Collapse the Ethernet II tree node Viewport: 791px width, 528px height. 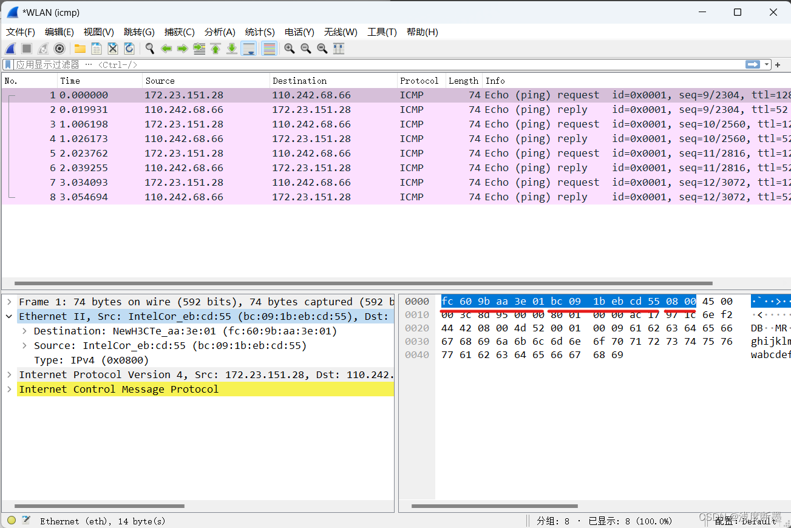(x=9, y=316)
